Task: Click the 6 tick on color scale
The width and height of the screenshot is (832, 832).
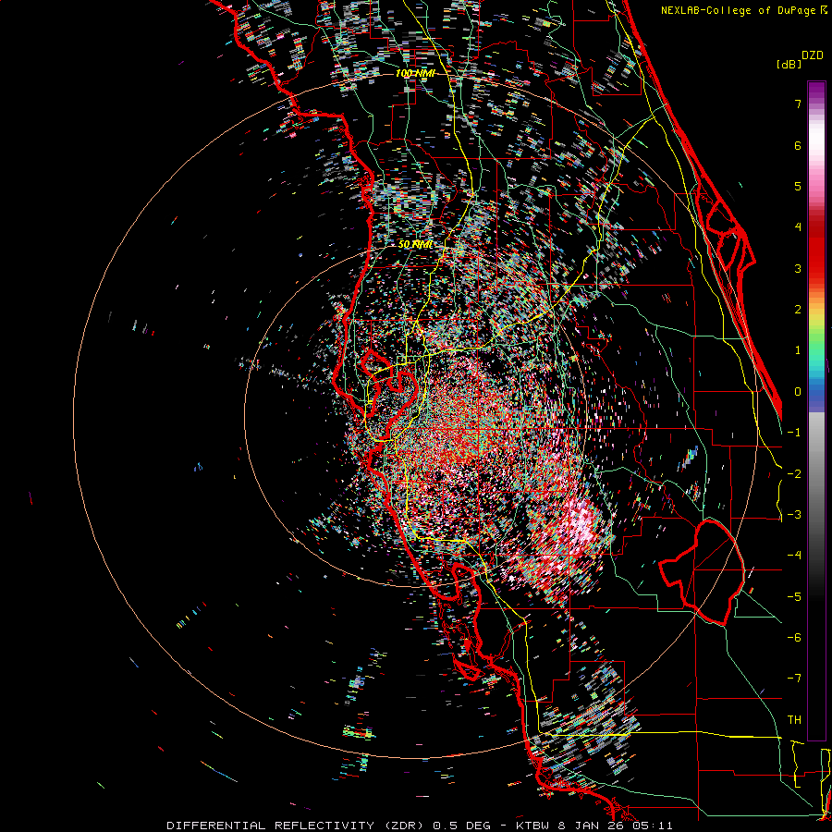Action: pos(798,145)
